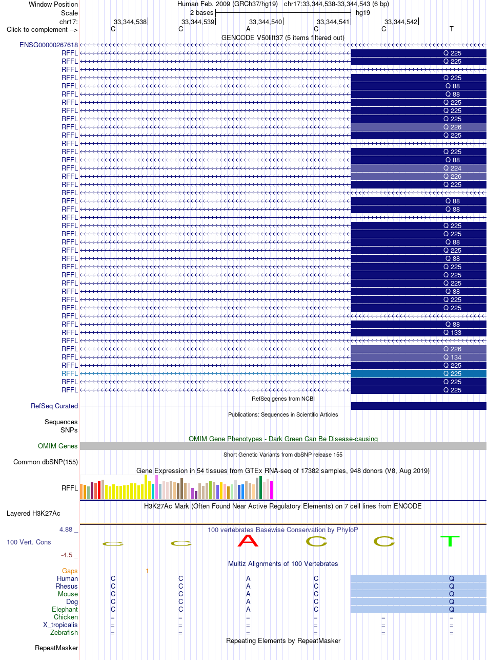Select the highlighted light-blue RFFL transcript label
The image size is (487, 660).
click(70, 373)
